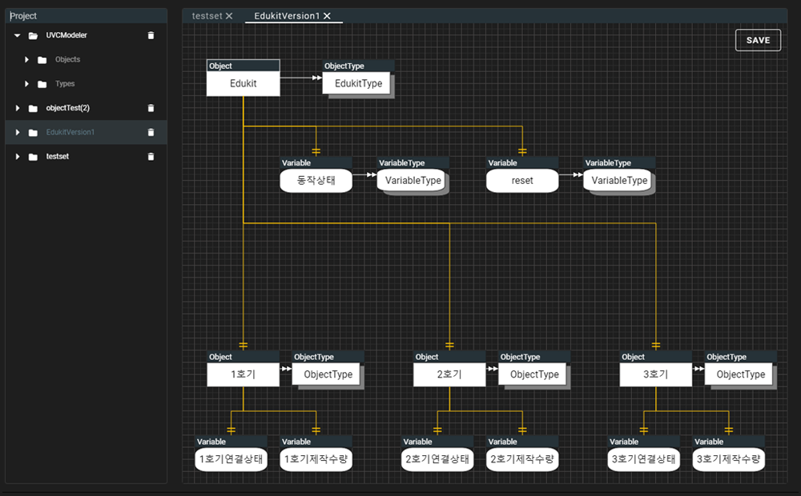Select the EdukitVersion1 tab

(x=287, y=16)
